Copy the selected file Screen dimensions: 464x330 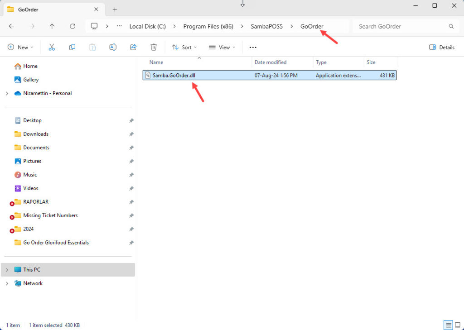click(72, 48)
